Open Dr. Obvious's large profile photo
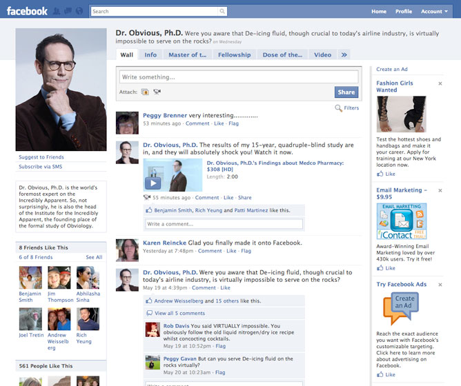 coord(61,90)
